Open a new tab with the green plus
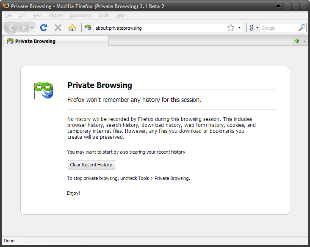310x247 pixels. [x=297, y=41]
